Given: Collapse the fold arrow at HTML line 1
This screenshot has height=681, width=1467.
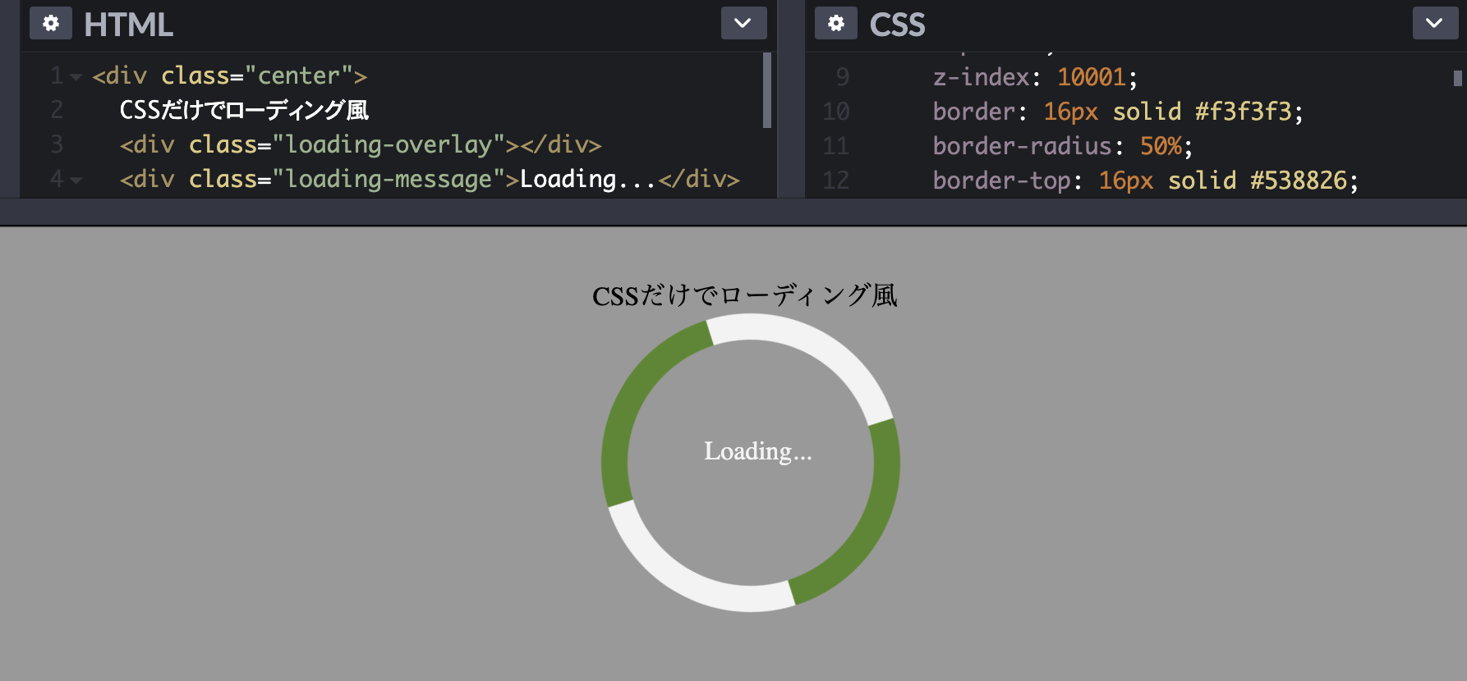Looking at the screenshot, I should (x=76, y=77).
